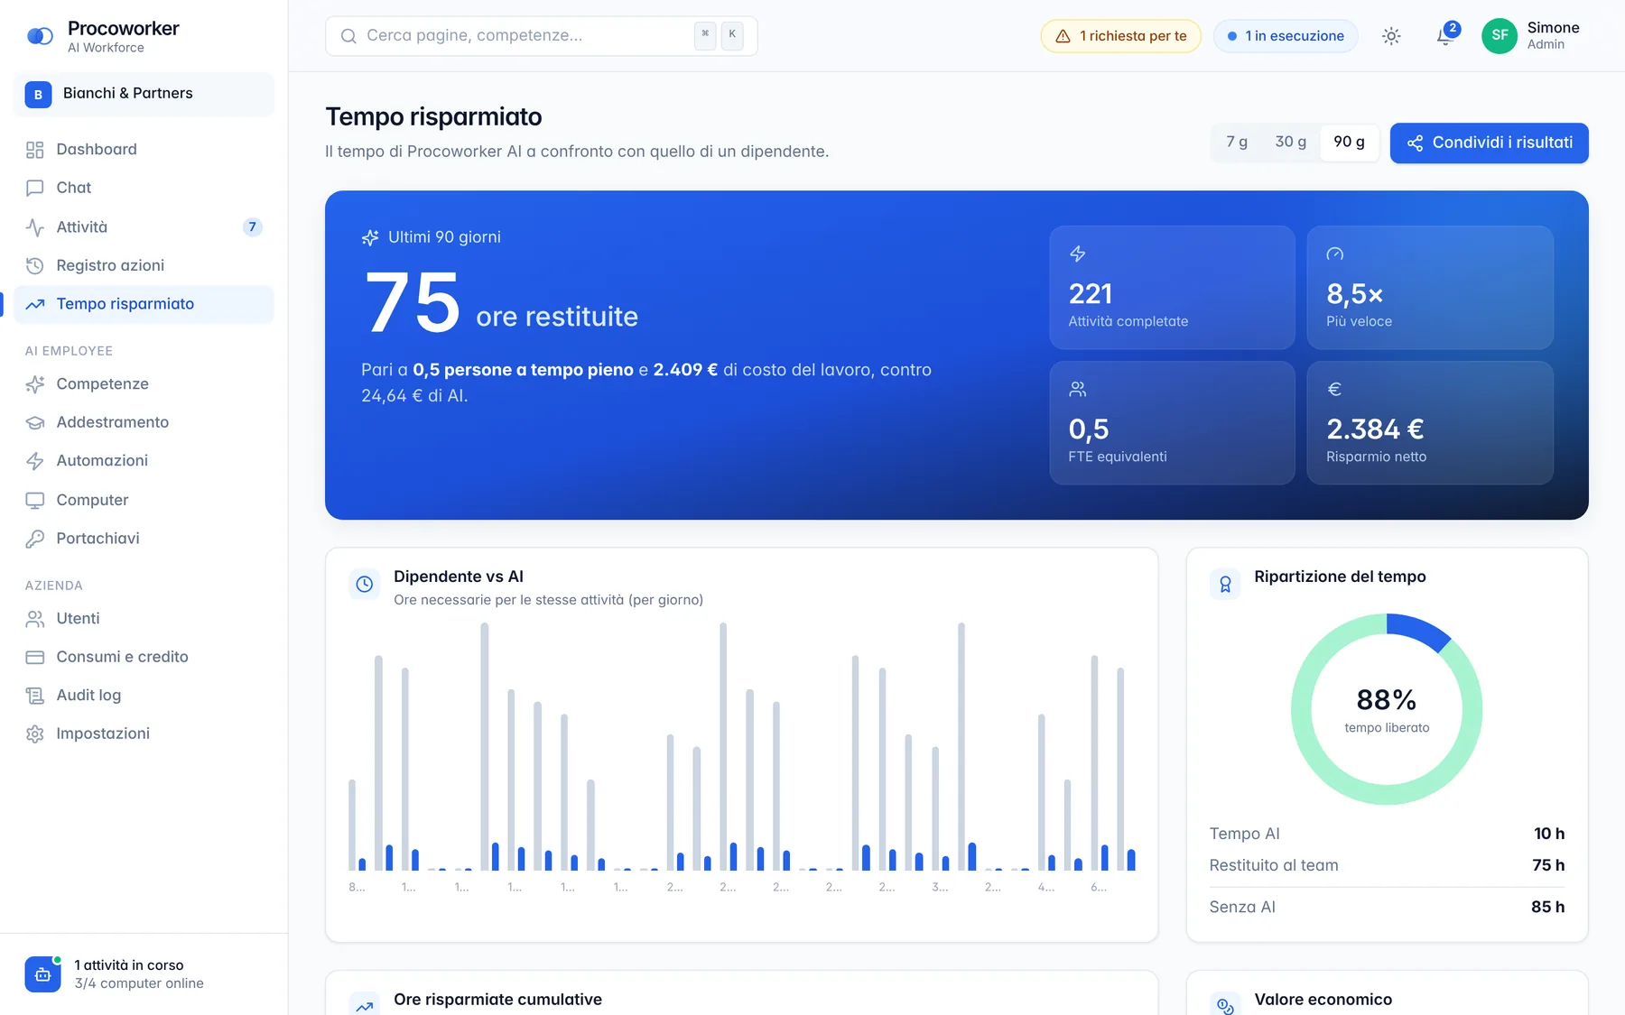Open Chat from the sidebar icon

[x=35, y=188]
